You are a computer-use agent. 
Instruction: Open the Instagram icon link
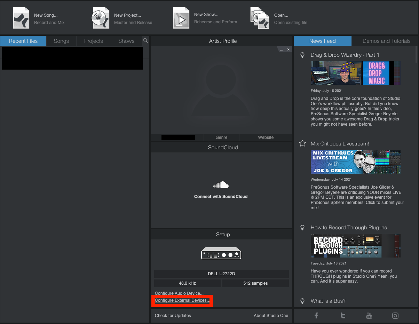(x=395, y=316)
